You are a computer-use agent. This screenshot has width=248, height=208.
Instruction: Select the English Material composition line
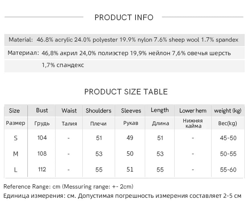[123, 40]
